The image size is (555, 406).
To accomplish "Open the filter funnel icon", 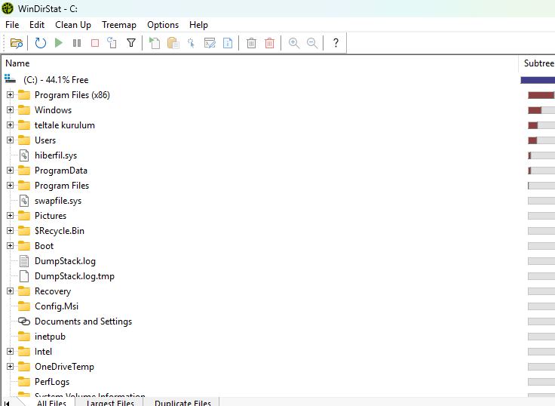I will point(131,43).
